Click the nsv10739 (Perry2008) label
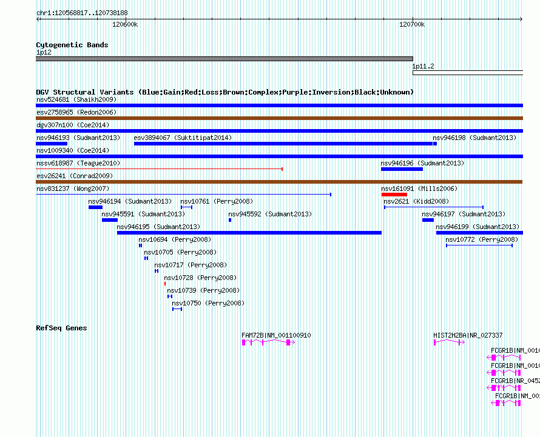Screen dimensions: 540x437 203,291
